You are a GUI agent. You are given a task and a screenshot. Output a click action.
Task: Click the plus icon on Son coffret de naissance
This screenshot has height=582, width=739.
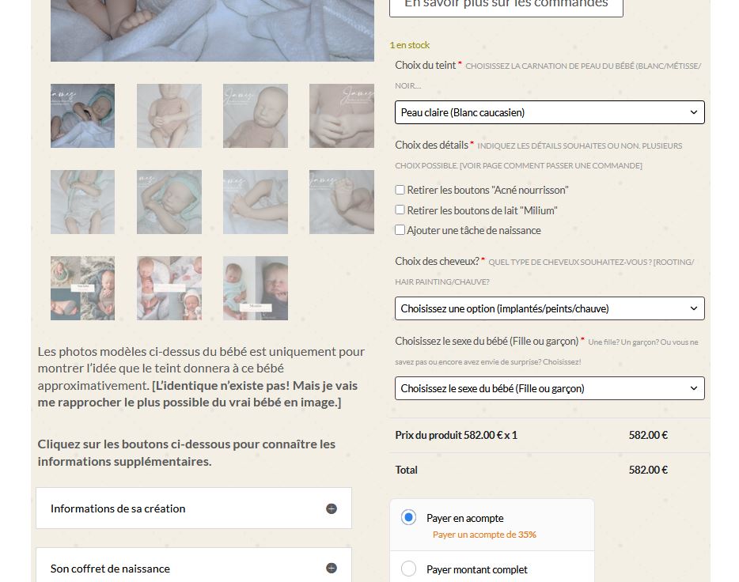332,568
